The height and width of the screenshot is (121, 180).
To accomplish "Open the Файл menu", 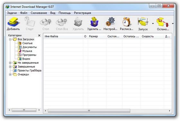I will (24, 13).
